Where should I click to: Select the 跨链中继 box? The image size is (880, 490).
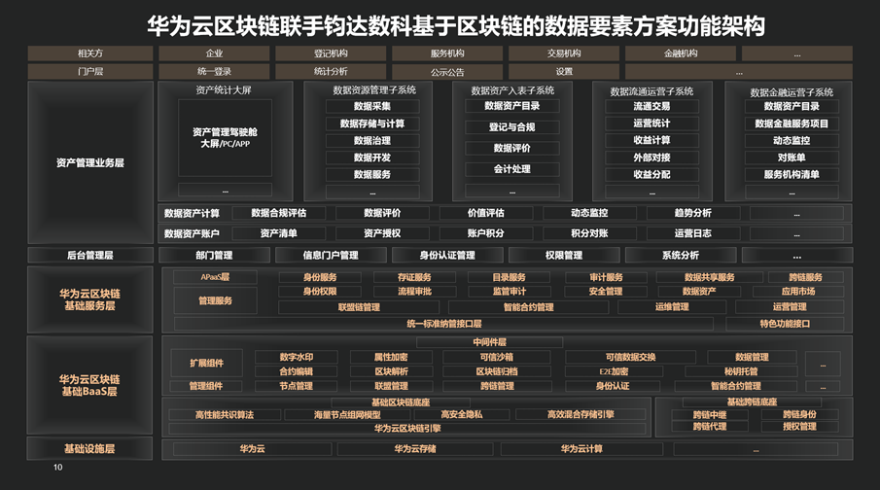710,415
